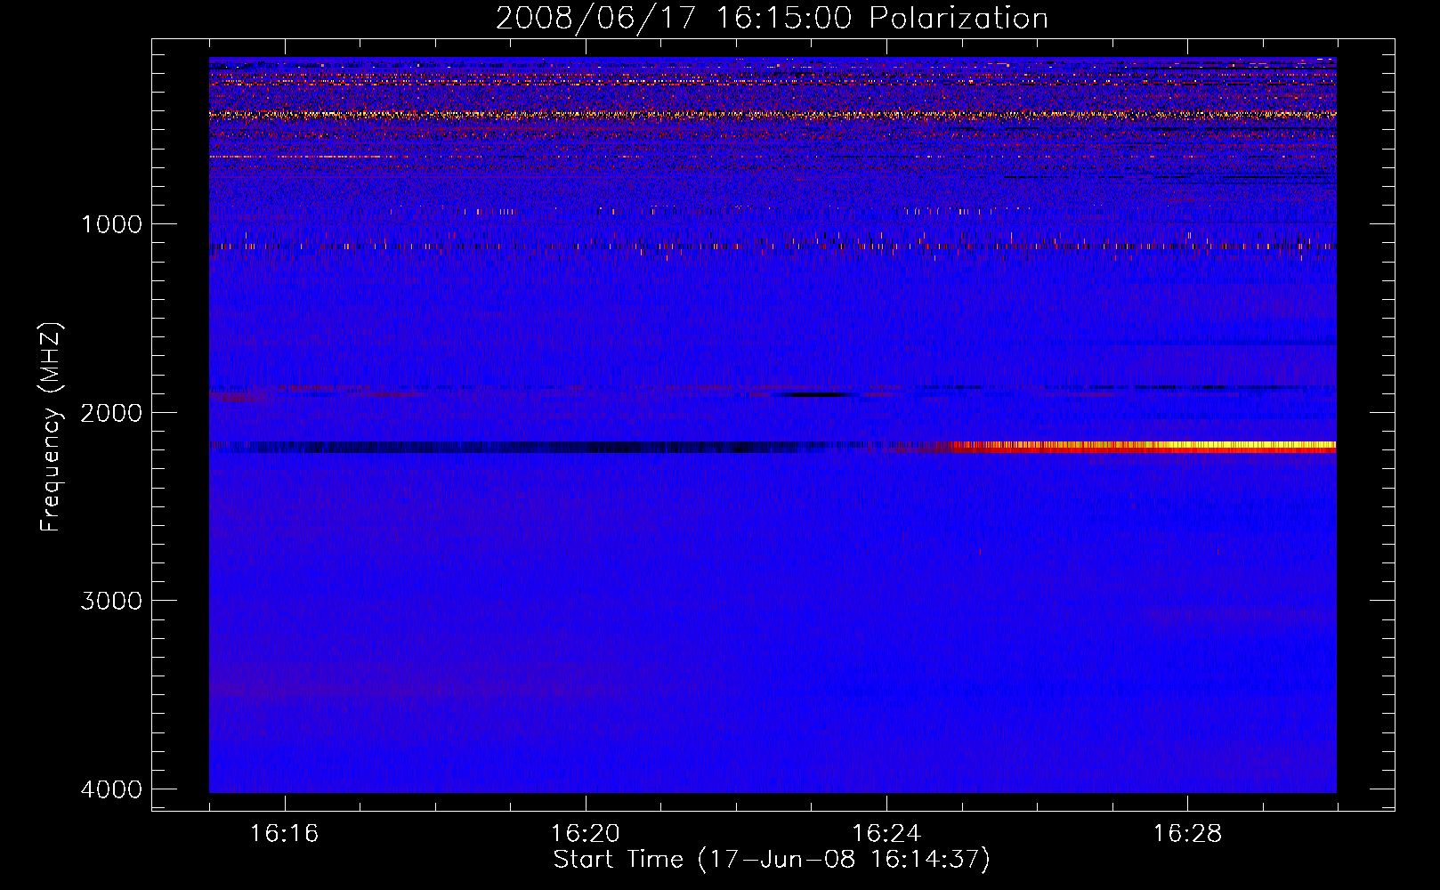Click the 16:20 time tick label
The height and width of the screenshot is (890, 1440).
click(586, 834)
